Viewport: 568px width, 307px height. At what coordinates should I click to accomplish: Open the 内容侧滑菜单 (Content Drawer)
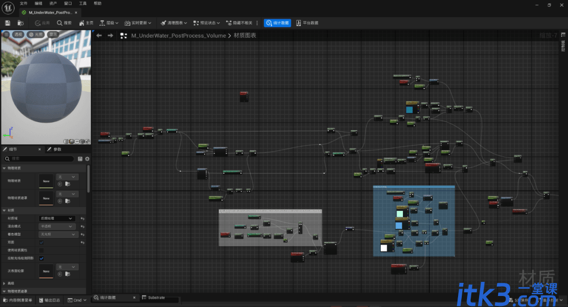pos(18,300)
